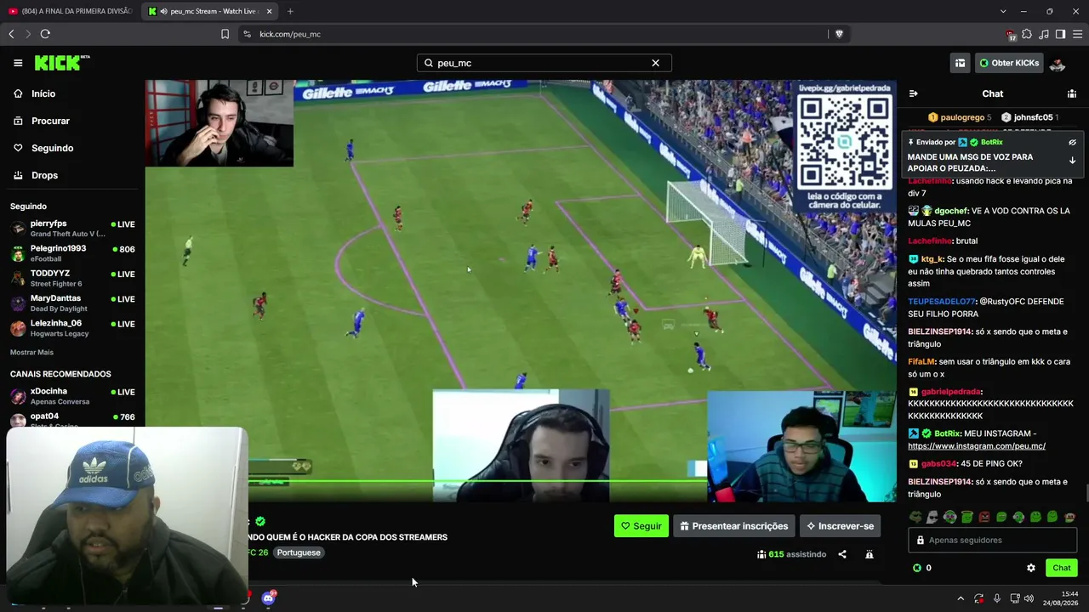Open the volume tray icon

pos(1029,598)
